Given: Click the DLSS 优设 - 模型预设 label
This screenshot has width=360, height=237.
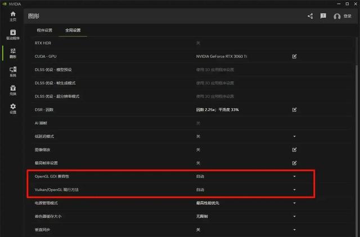Looking at the screenshot, I should click(53, 70).
